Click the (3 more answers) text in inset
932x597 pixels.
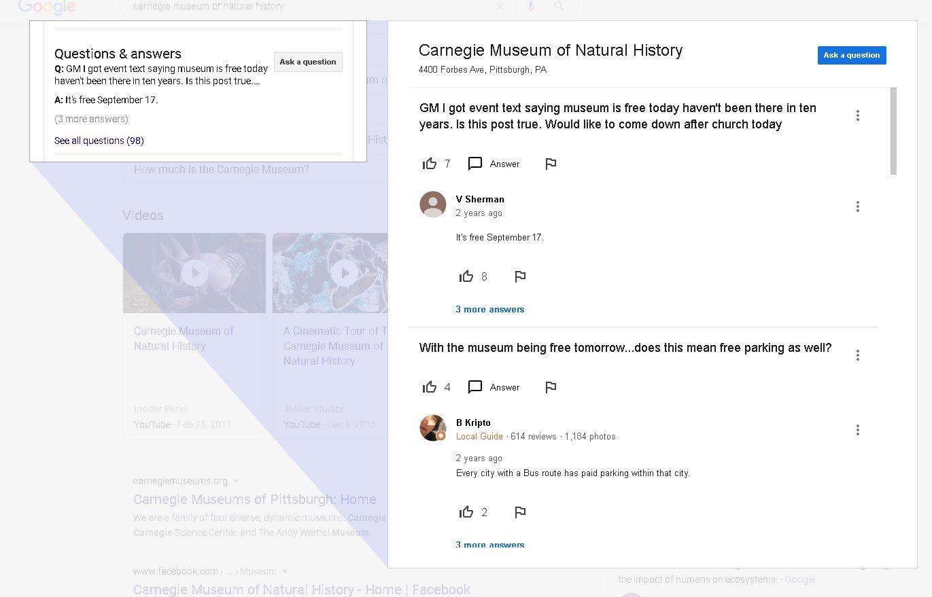91,119
